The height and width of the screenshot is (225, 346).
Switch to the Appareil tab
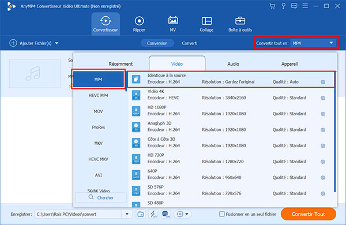(289, 64)
